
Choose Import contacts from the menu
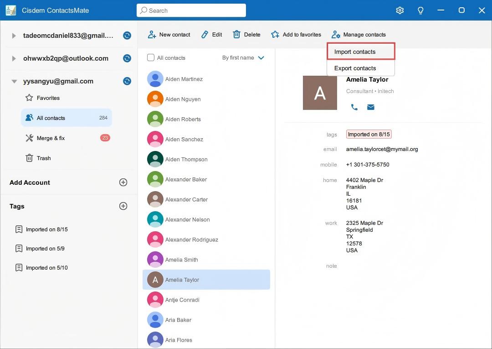pyautogui.click(x=354, y=52)
